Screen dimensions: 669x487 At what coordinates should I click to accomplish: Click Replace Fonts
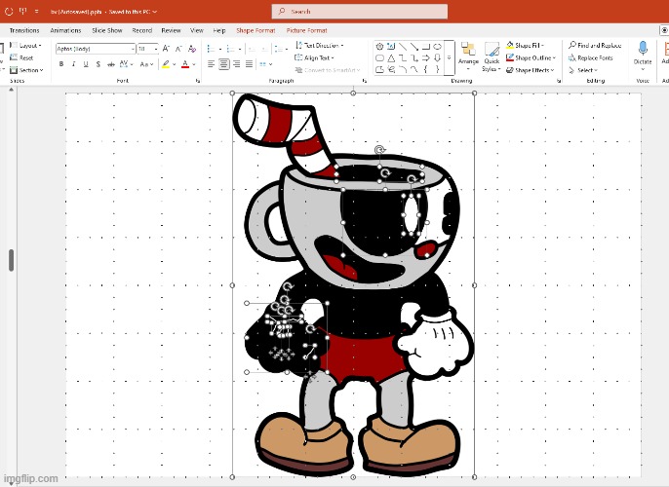coord(591,57)
